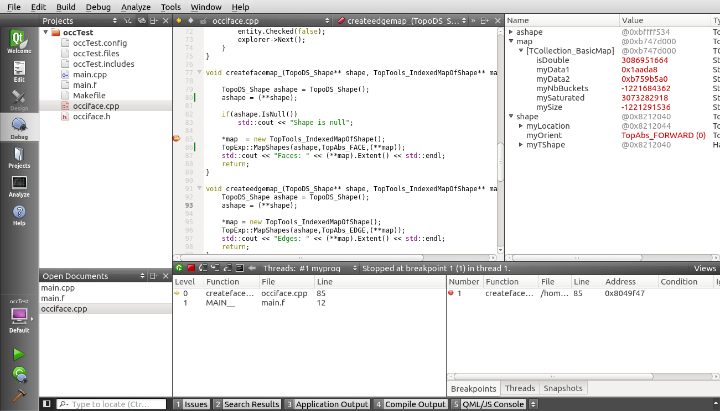
Task: Continue debugging with green button
Action: pyautogui.click(x=179, y=268)
